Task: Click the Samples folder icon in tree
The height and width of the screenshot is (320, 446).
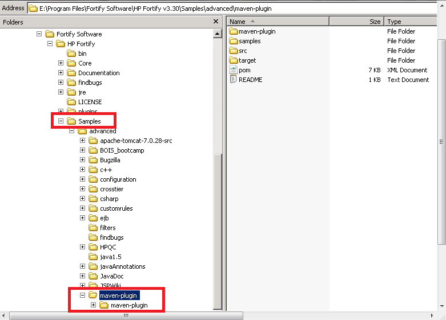Action: 71,121
